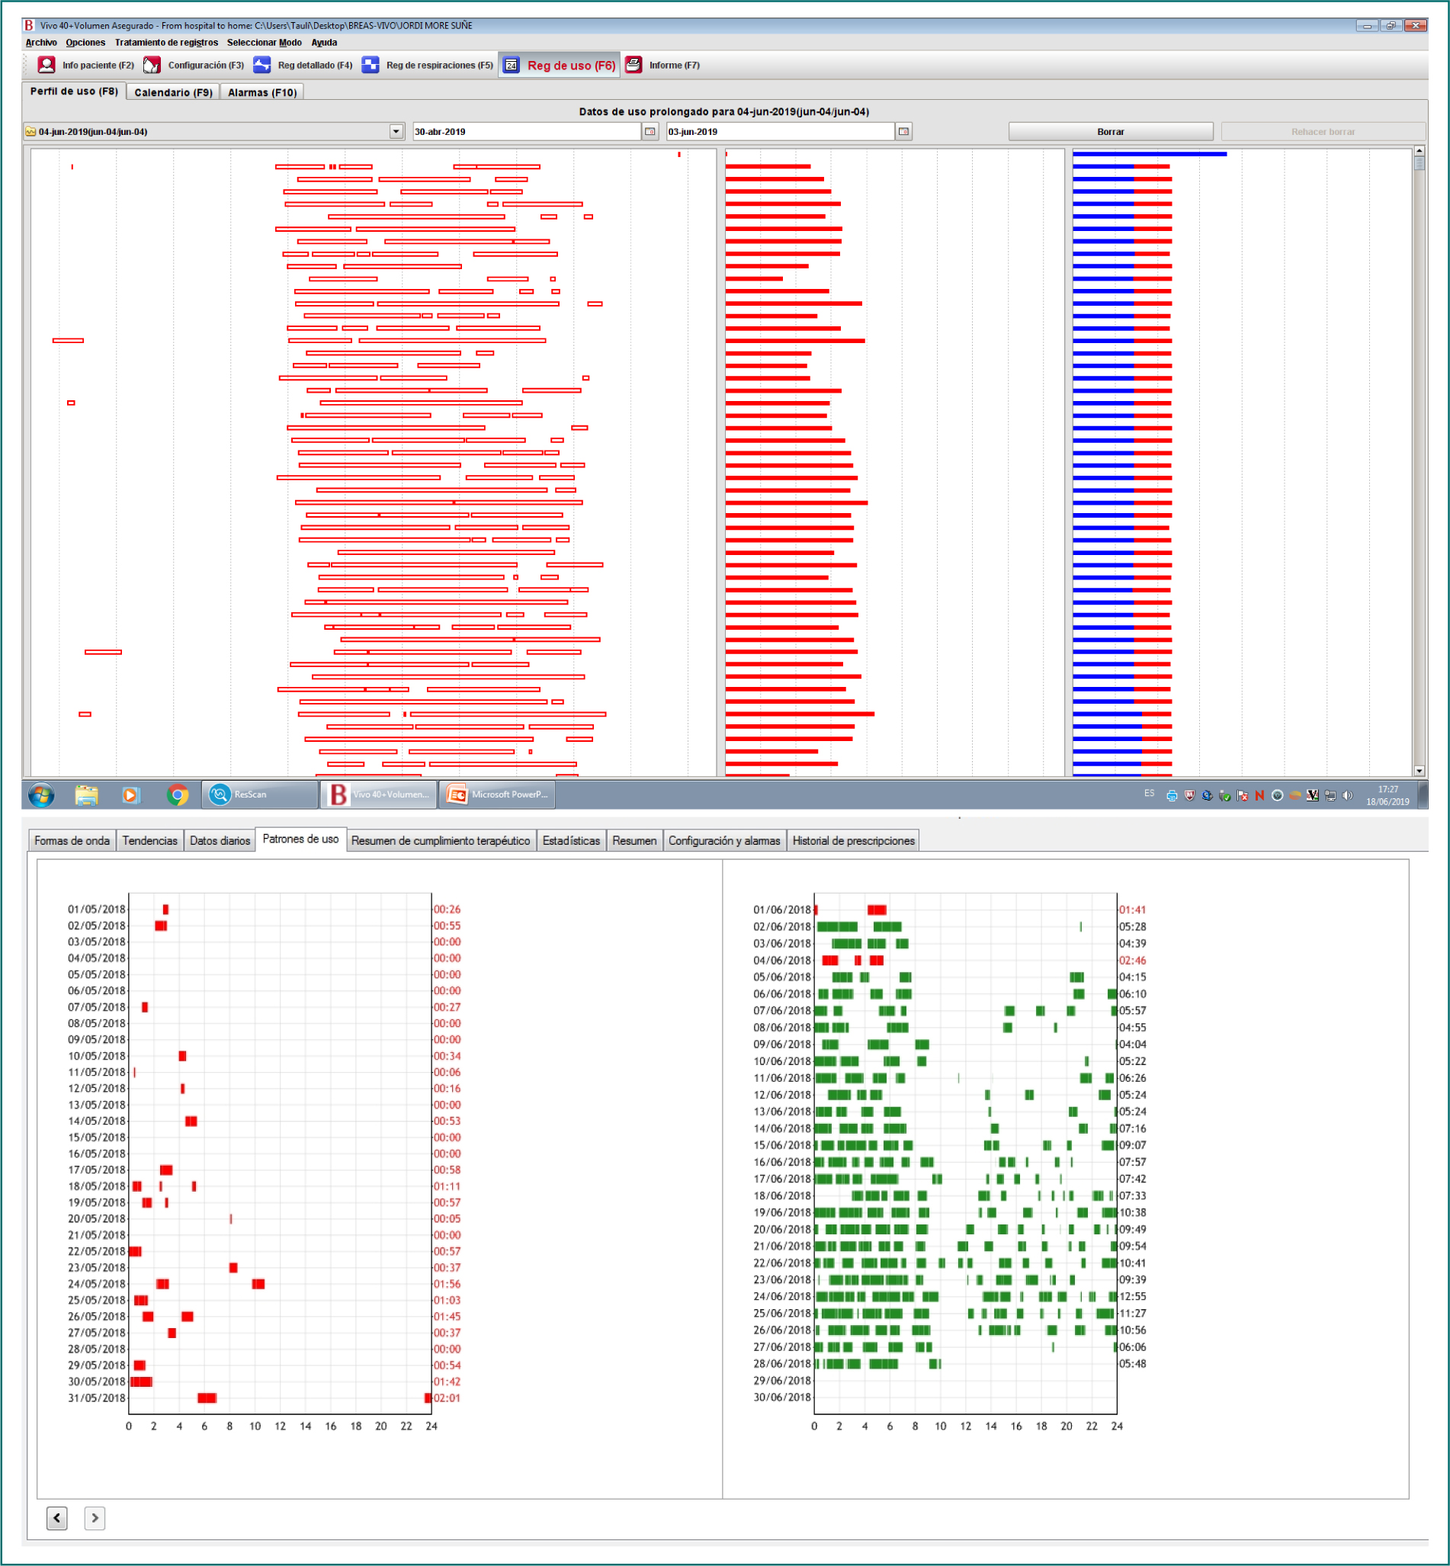1450x1566 pixels.
Task: Click the 03-jun-2019 end date field
Action: (x=781, y=132)
